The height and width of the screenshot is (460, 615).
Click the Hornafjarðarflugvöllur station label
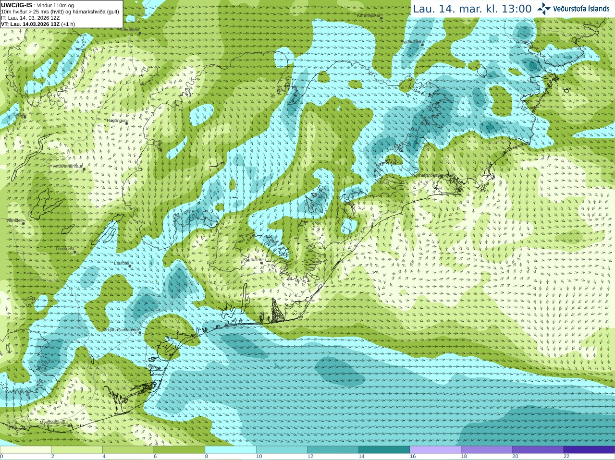pyautogui.click(x=432, y=175)
